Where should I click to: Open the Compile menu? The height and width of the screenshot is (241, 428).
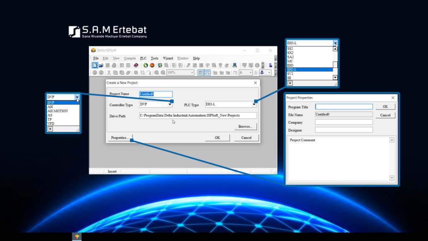coord(130,58)
